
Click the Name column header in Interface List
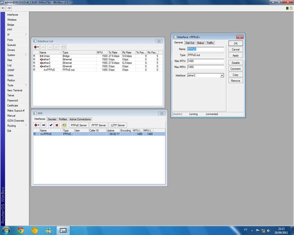tap(50, 52)
